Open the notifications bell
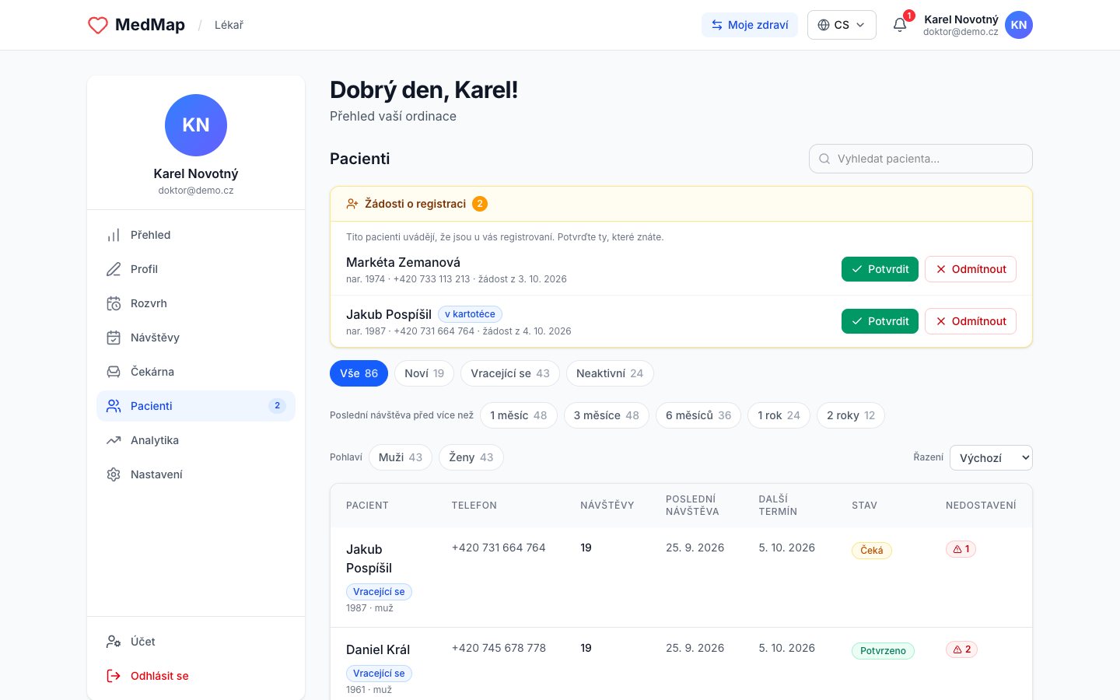The width and height of the screenshot is (1120, 700). tap(900, 25)
